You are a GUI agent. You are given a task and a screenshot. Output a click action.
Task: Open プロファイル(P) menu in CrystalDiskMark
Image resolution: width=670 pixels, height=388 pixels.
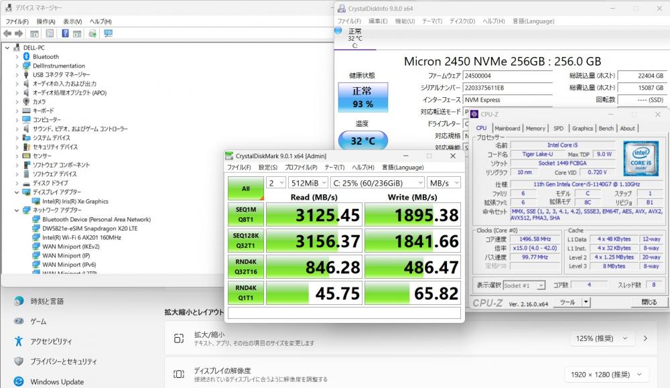[301, 168]
